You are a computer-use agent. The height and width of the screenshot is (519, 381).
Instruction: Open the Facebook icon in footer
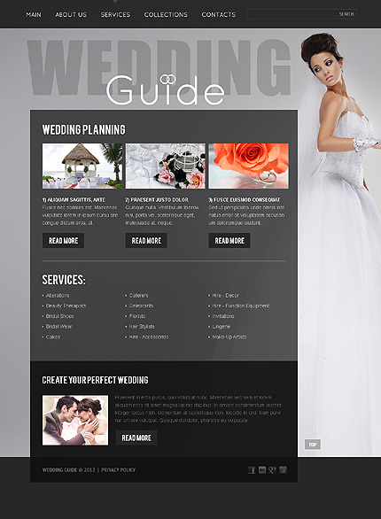[x=252, y=469]
